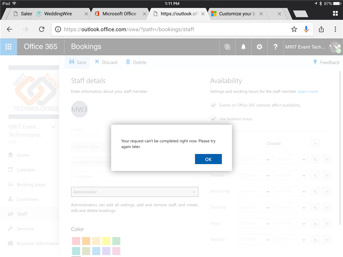Screen dimensions: 343x257
Task: Open notifications bell
Action: pos(243,47)
